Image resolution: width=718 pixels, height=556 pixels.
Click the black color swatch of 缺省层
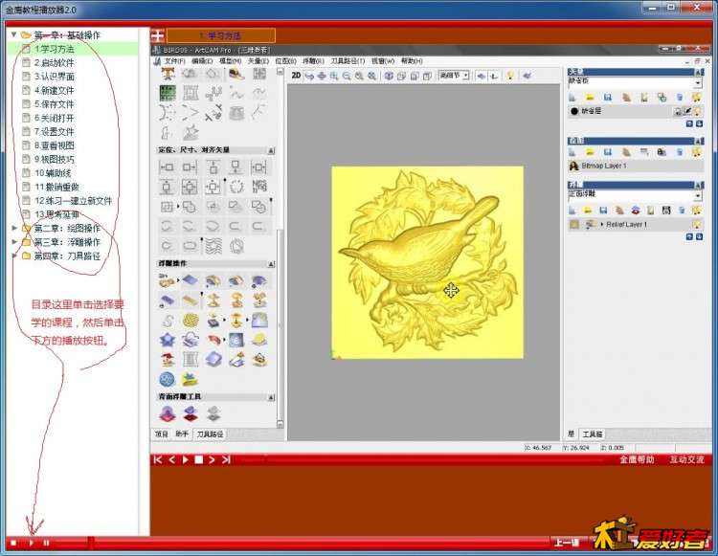[x=574, y=111]
